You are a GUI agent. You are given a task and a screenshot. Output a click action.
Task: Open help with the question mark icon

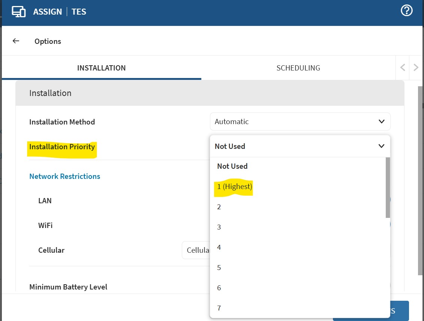pos(406,11)
